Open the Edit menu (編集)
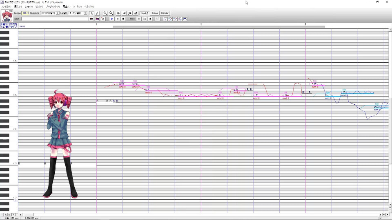This screenshot has width=392, height=220. point(18,7)
